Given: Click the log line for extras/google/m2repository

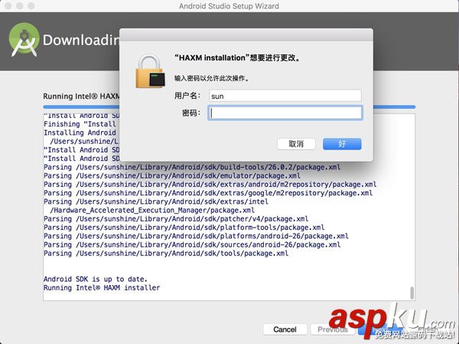Looking at the screenshot, I should tap(208, 193).
